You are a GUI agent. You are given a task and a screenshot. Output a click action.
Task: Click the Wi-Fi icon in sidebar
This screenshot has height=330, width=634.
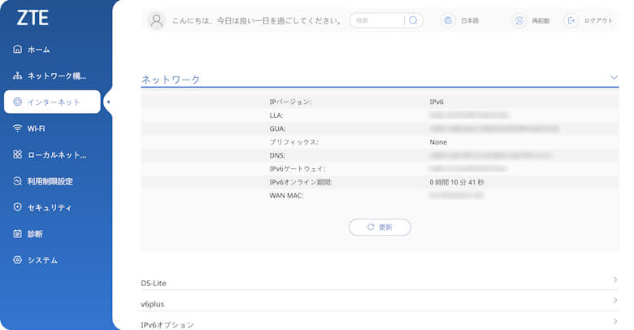(x=18, y=128)
